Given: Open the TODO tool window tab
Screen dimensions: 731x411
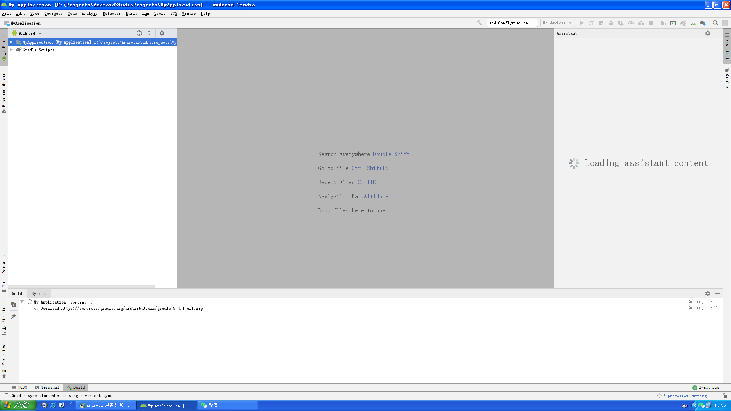Looking at the screenshot, I should click(19, 387).
